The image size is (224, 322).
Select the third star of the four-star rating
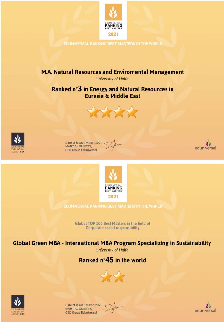(x=119, y=112)
